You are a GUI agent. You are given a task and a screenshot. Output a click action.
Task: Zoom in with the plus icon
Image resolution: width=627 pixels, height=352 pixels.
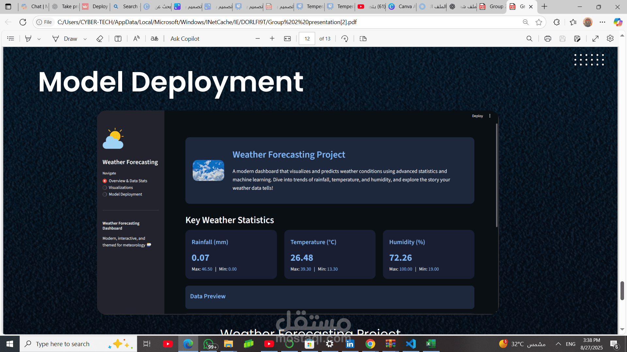pyautogui.click(x=272, y=38)
